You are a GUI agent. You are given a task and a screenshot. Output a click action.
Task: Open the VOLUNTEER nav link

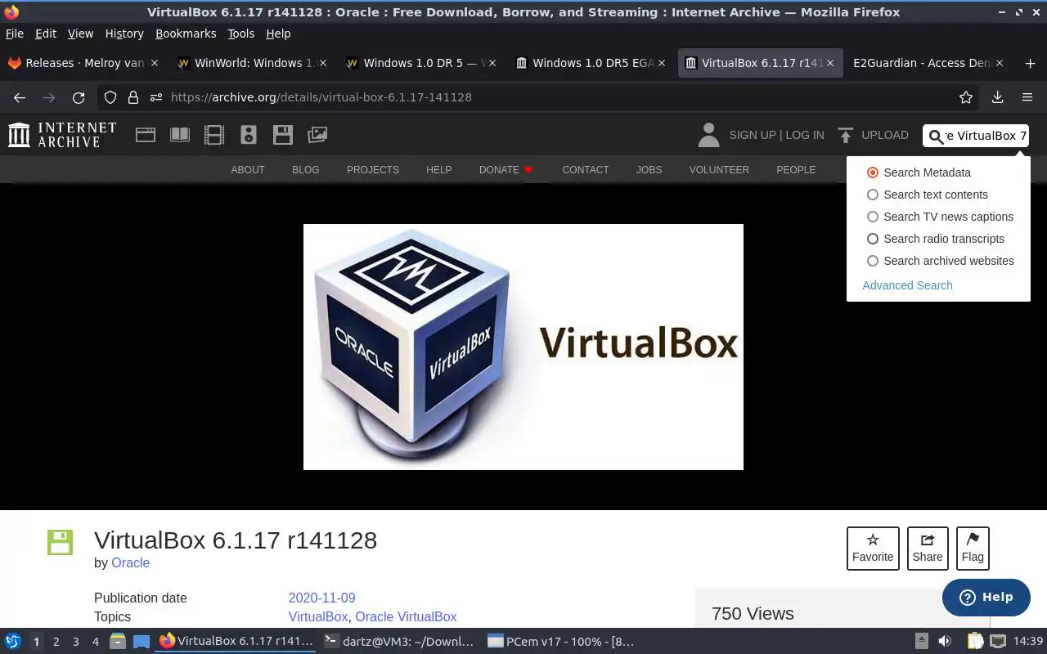pyautogui.click(x=719, y=169)
